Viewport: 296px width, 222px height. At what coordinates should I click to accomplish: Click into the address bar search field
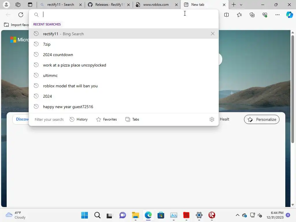(x=124, y=14)
